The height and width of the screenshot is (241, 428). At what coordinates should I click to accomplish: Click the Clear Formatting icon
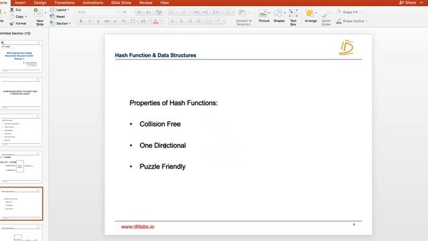(x=158, y=12)
